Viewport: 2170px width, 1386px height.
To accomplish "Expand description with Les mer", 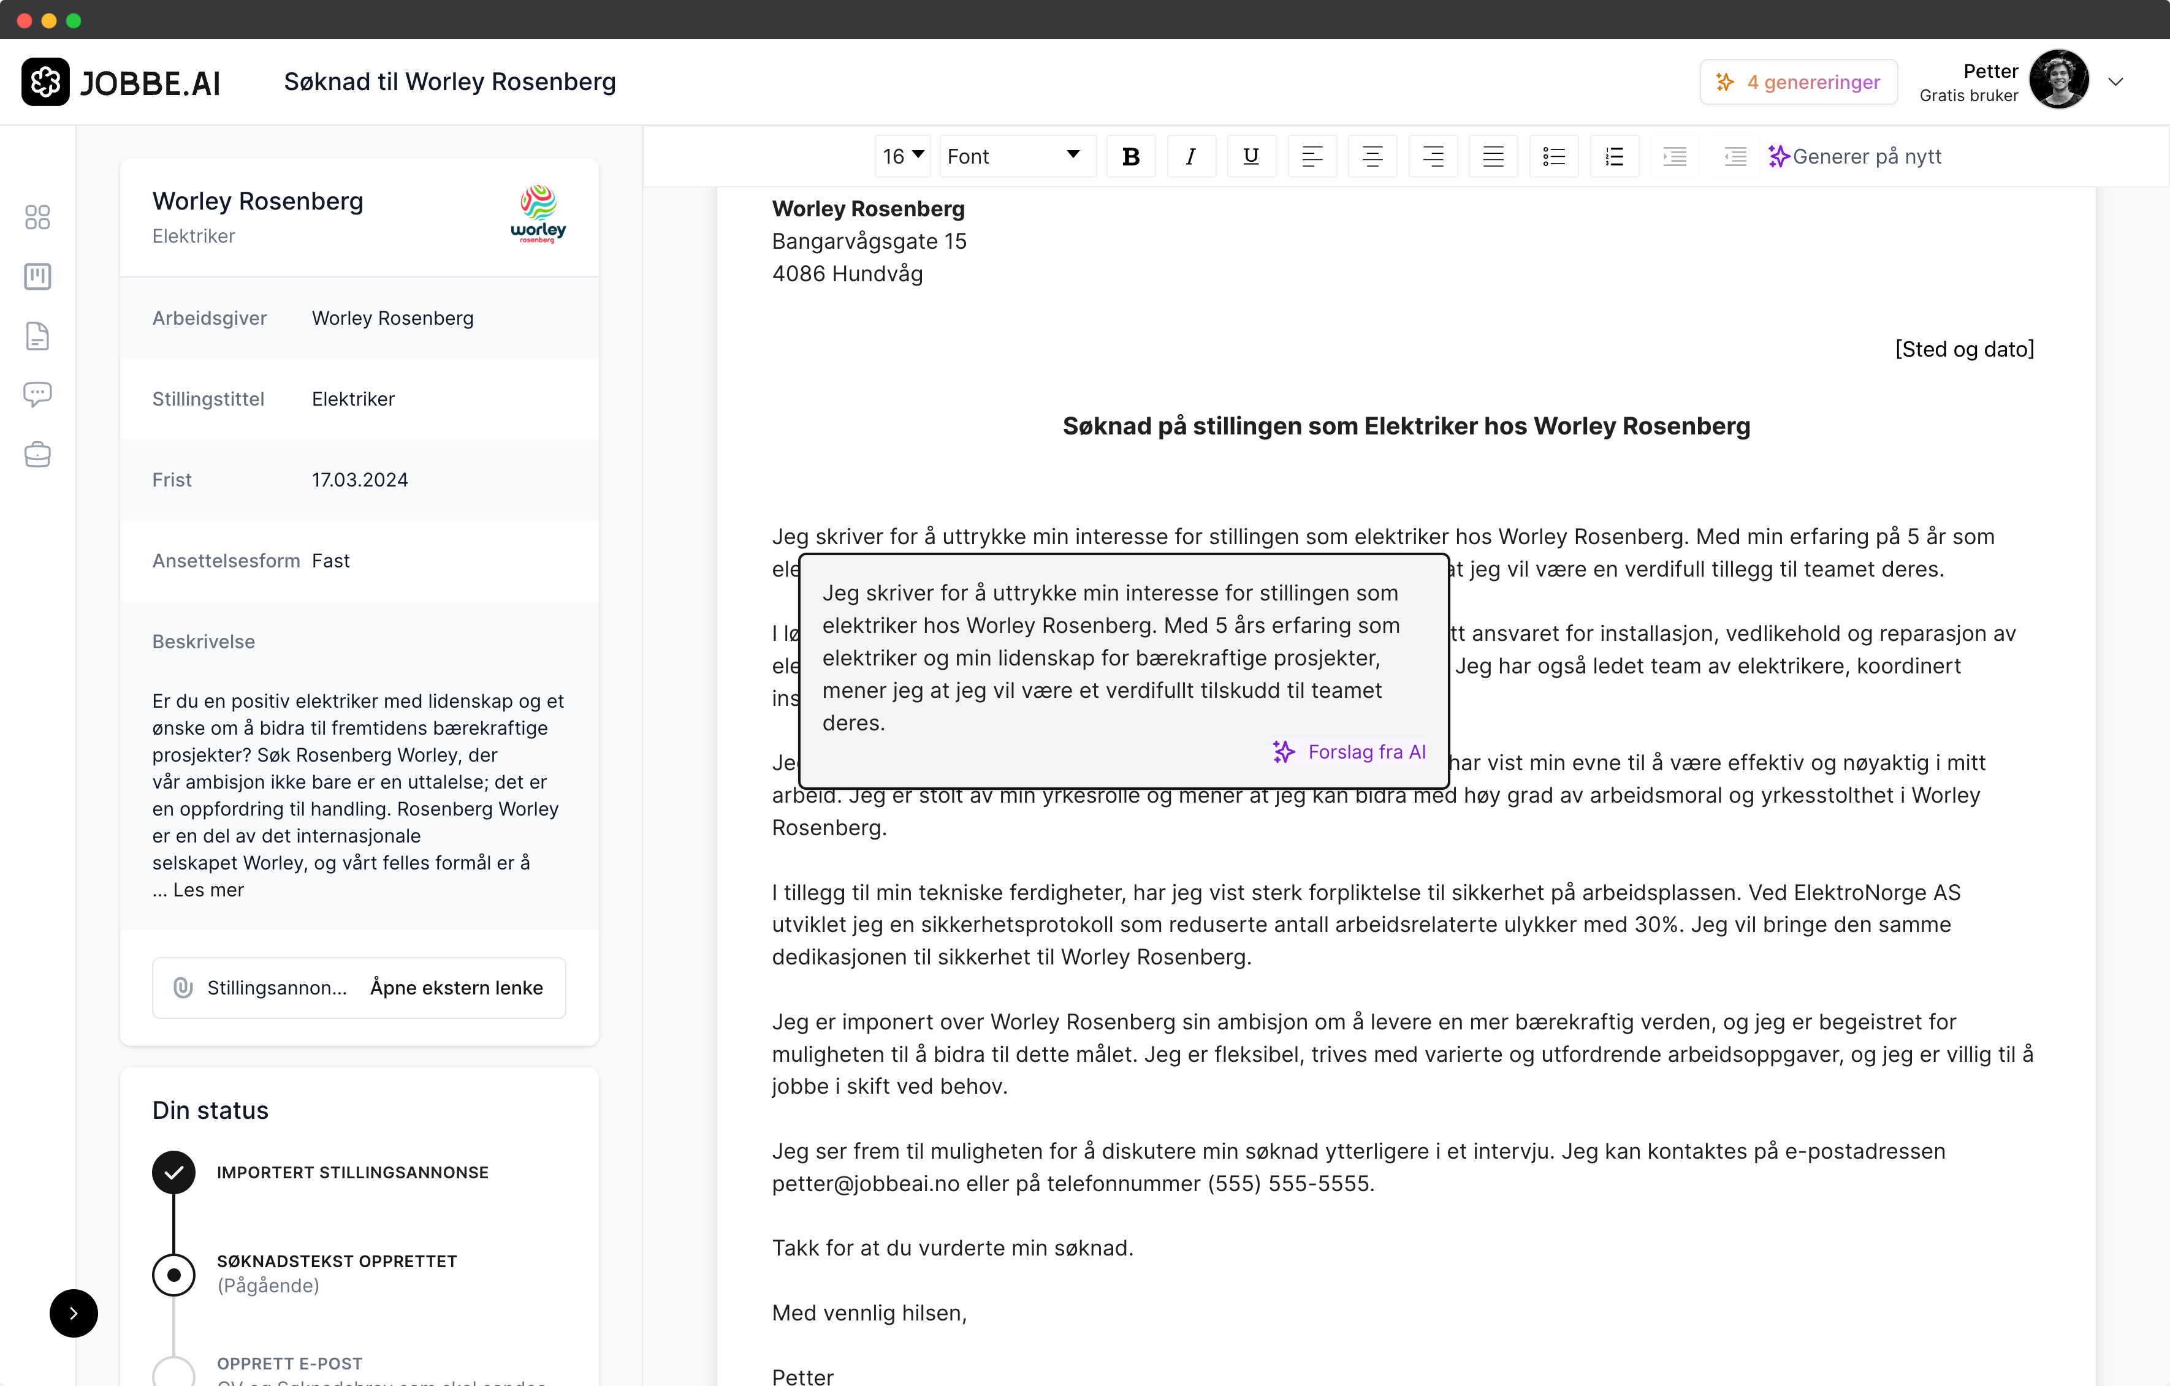I will 208,890.
